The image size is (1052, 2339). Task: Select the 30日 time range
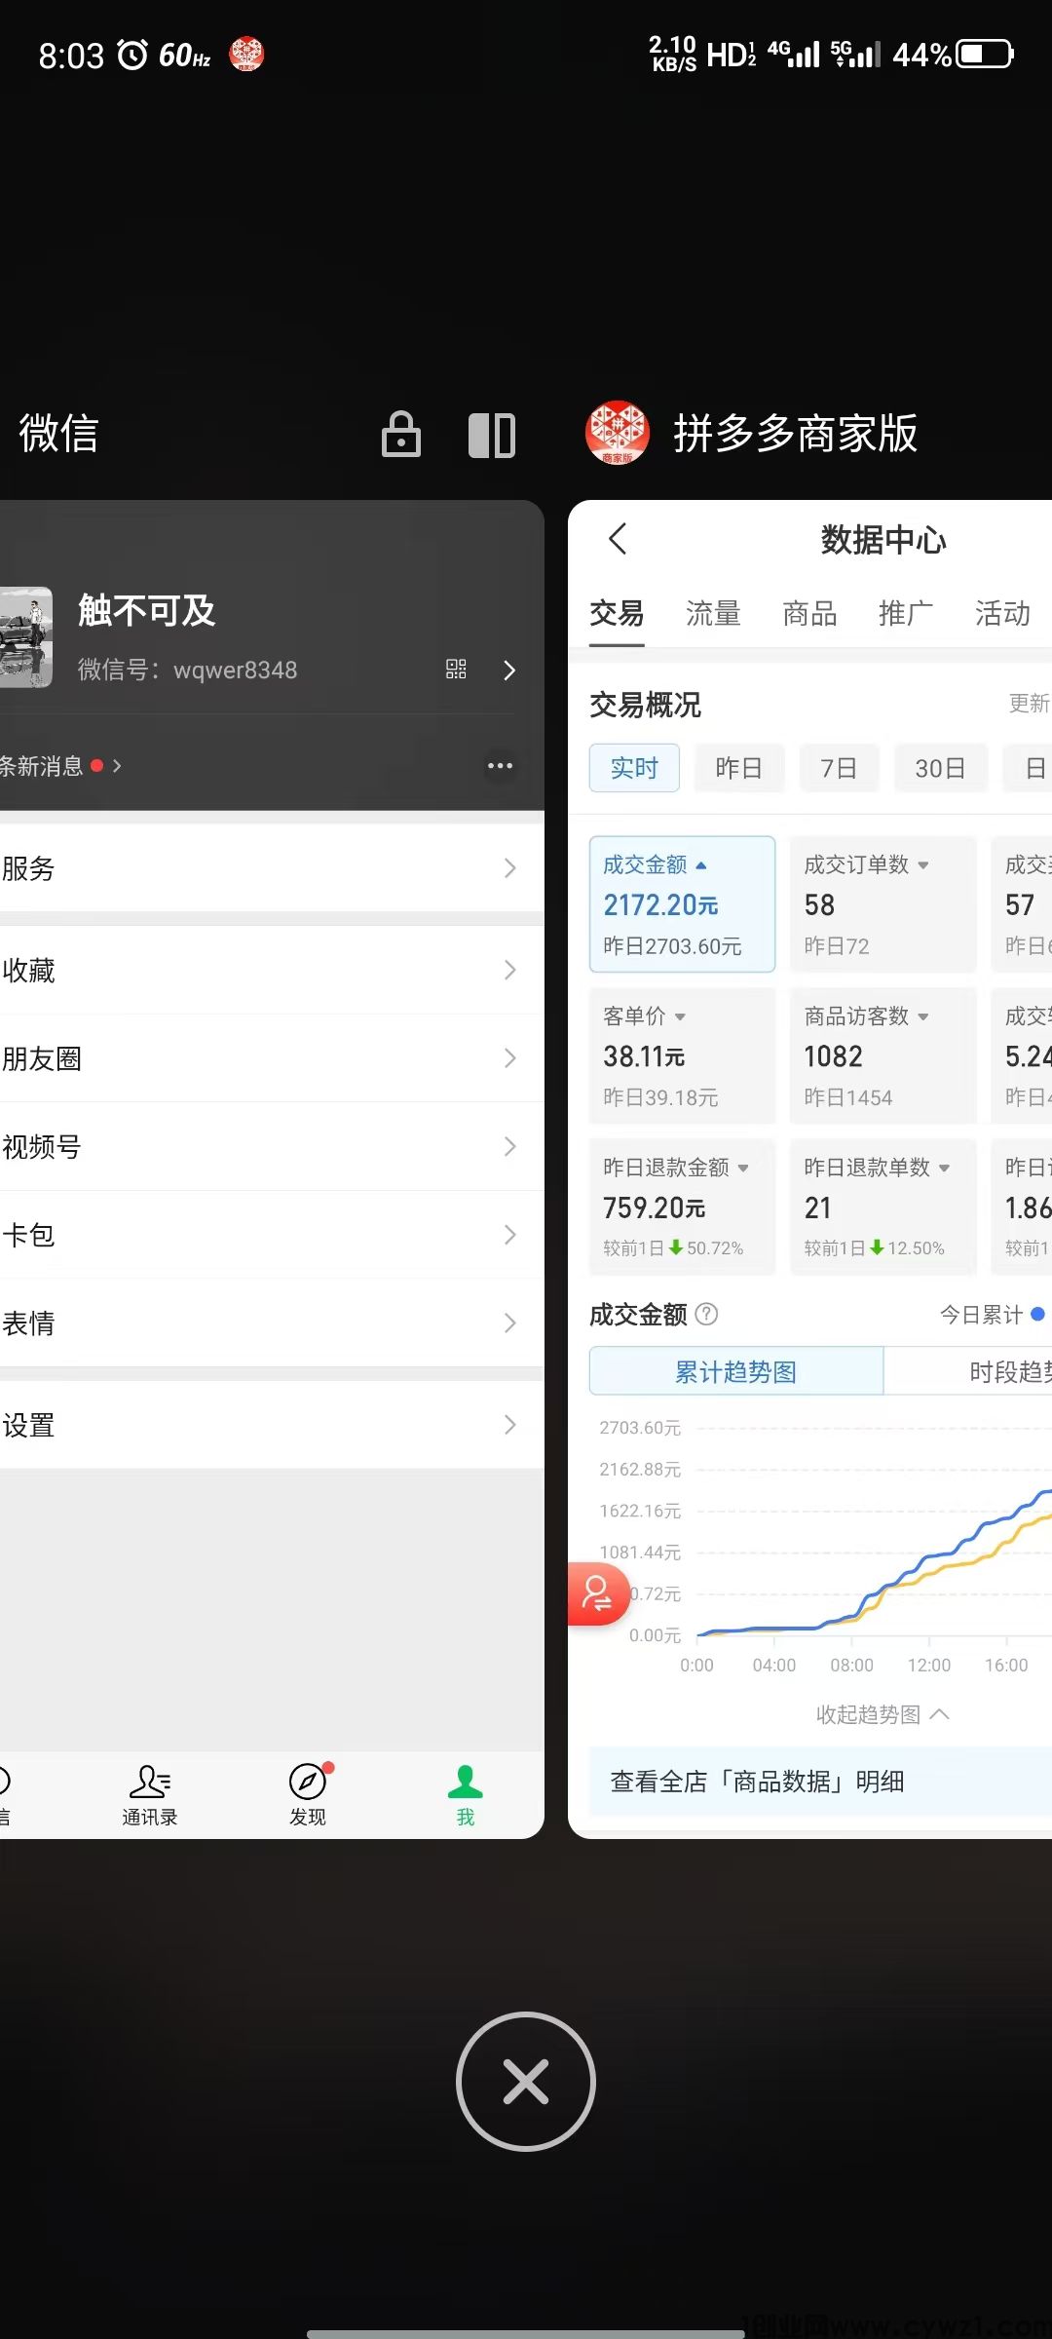(940, 768)
